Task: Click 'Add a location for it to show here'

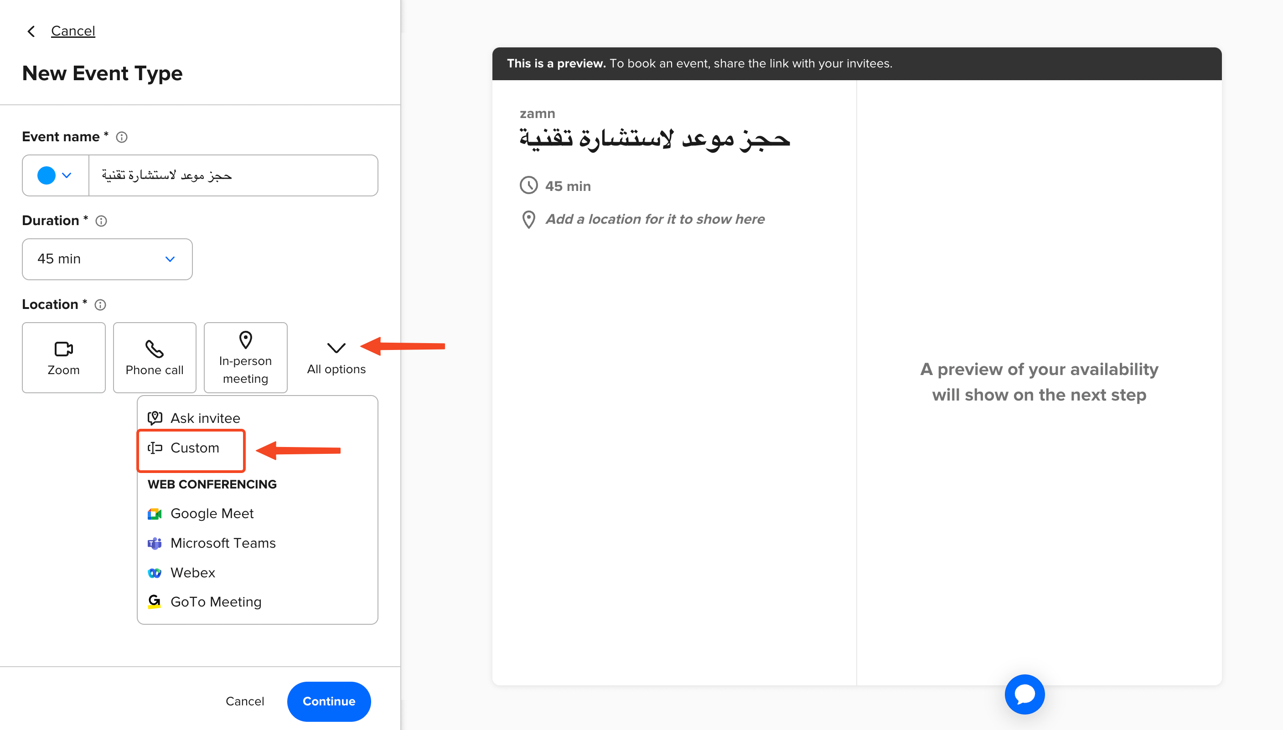Action: tap(655, 219)
